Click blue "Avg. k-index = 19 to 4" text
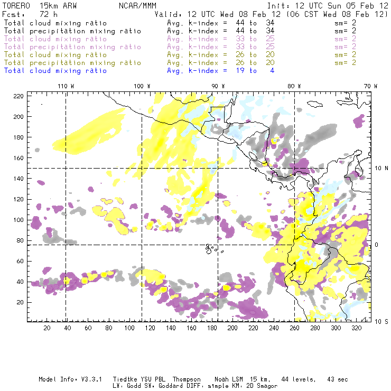Image resolution: width=391 pixels, height=391 pixels. (x=221, y=71)
